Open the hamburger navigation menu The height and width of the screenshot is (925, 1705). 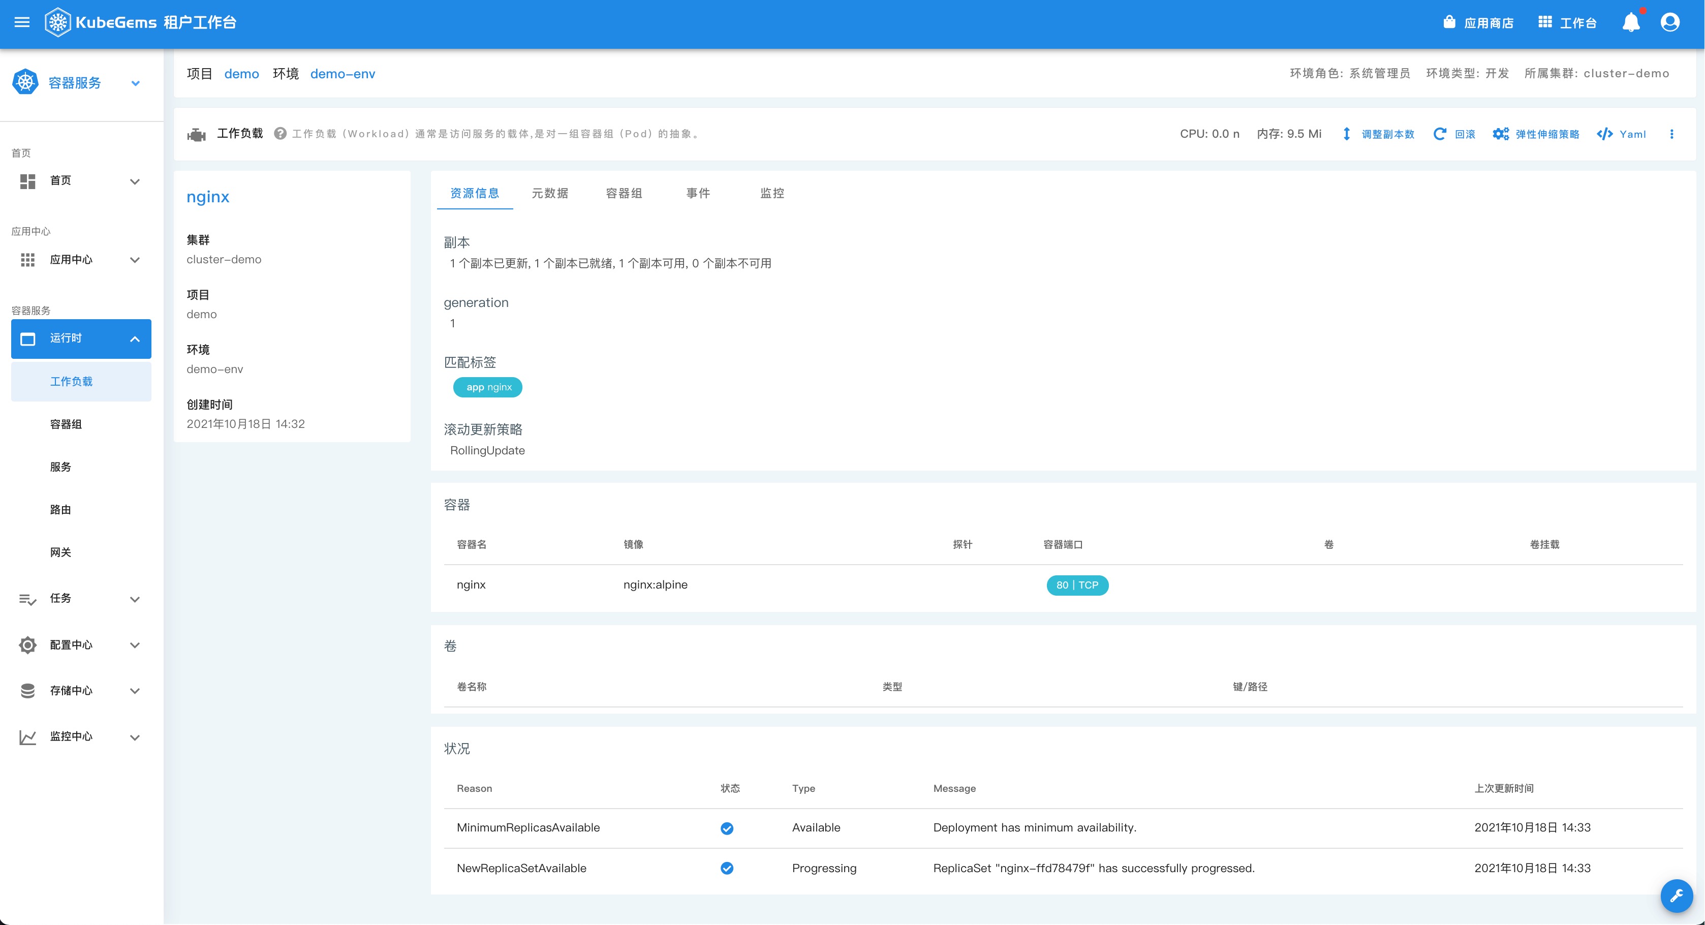[x=22, y=22]
